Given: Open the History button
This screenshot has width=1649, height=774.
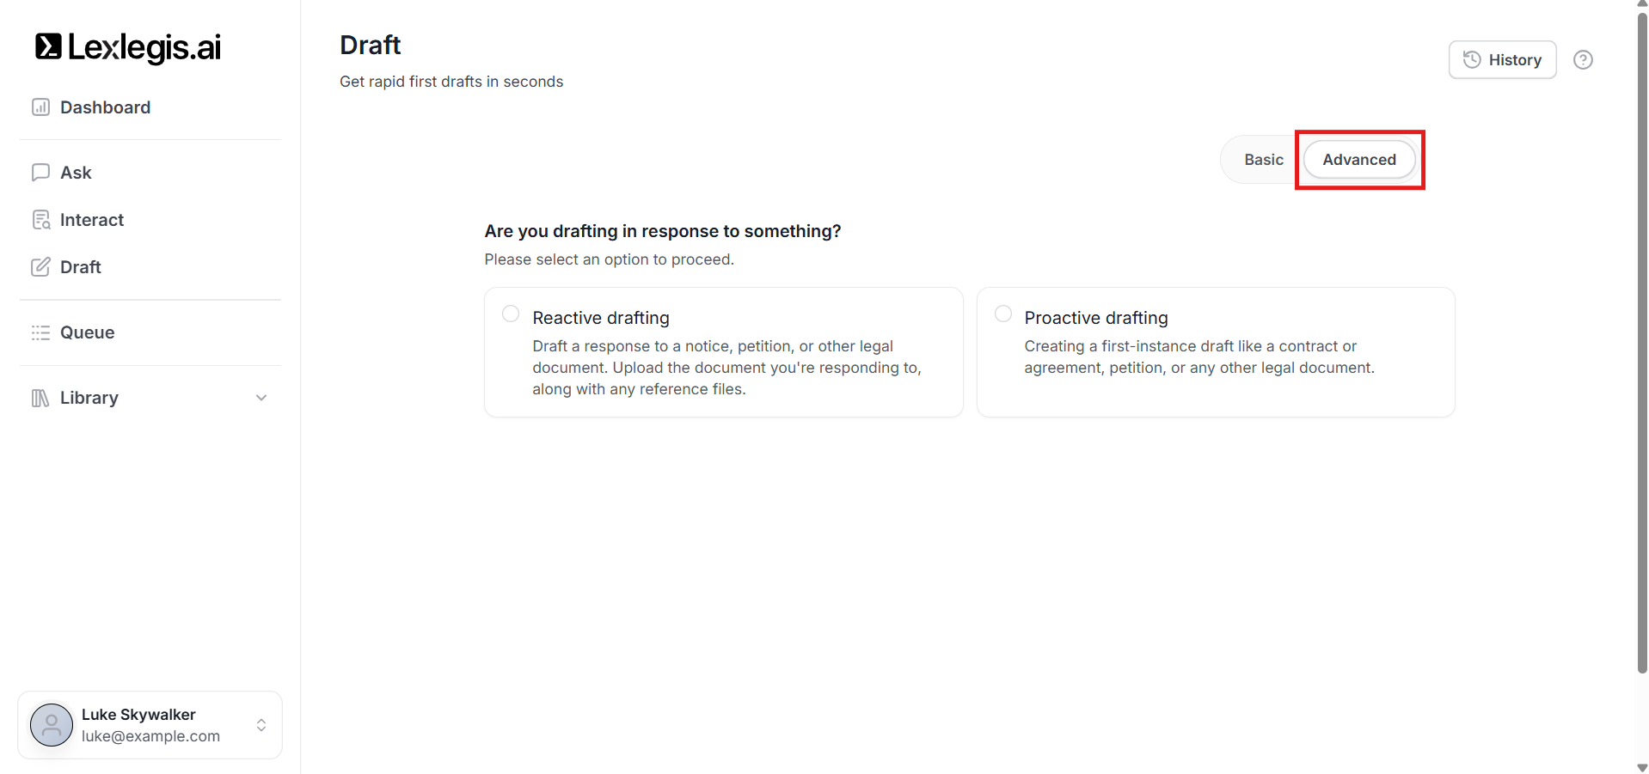Looking at the screenshot, I should click(1502, 60).
